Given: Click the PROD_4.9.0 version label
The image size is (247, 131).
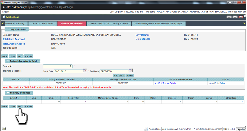Looking at the screenshot, I should pos(229,129).
